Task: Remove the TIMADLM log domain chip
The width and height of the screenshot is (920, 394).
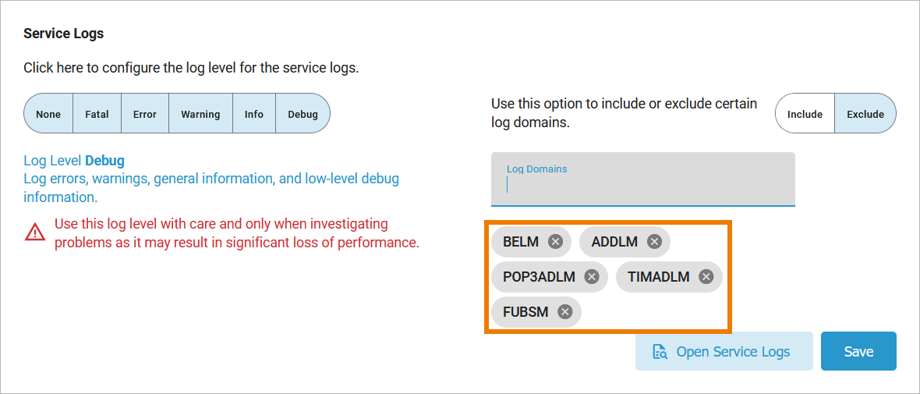Action: 706,277
